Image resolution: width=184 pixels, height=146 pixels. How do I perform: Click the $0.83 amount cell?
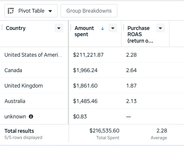(x=80, y=117)
